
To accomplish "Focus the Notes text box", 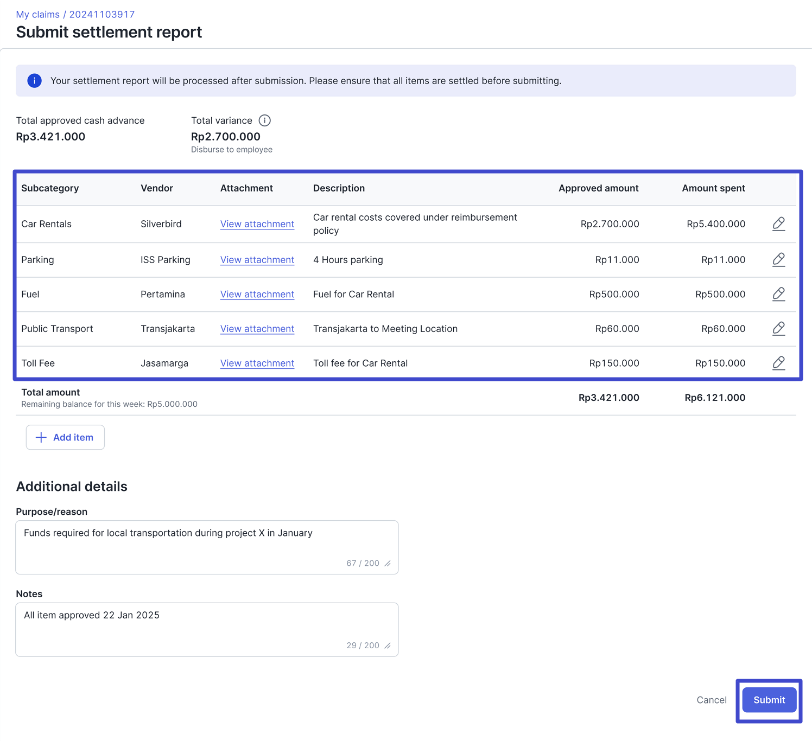I will (206, 629).
